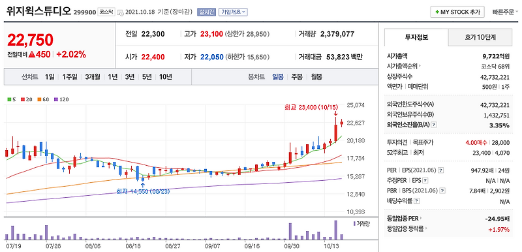Click the 거래량 volume legend marker
Screen dimensions: 522x252
pyautogui.click(x=354, y=224)
